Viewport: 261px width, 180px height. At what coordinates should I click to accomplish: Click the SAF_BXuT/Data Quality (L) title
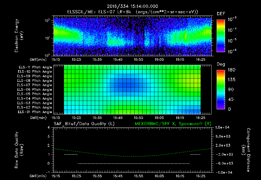[84, 124]
